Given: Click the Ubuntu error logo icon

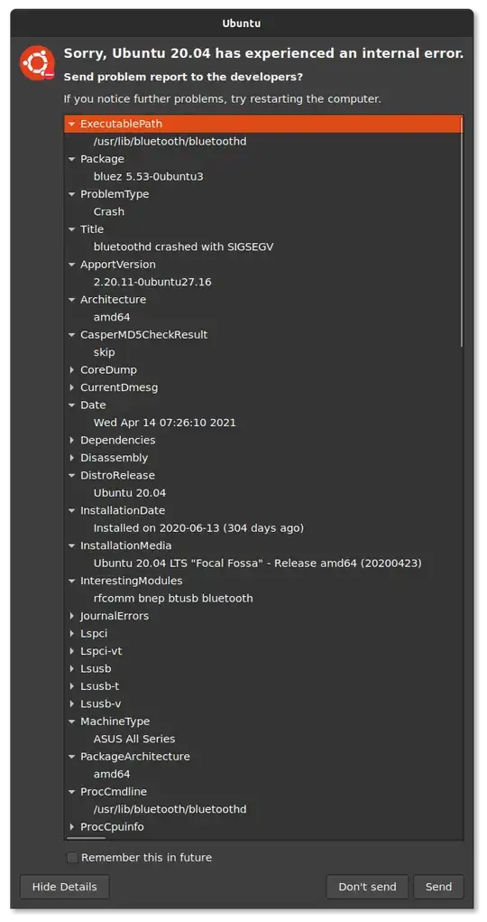Looking at the screenshot, I should (x=38, y=63).
